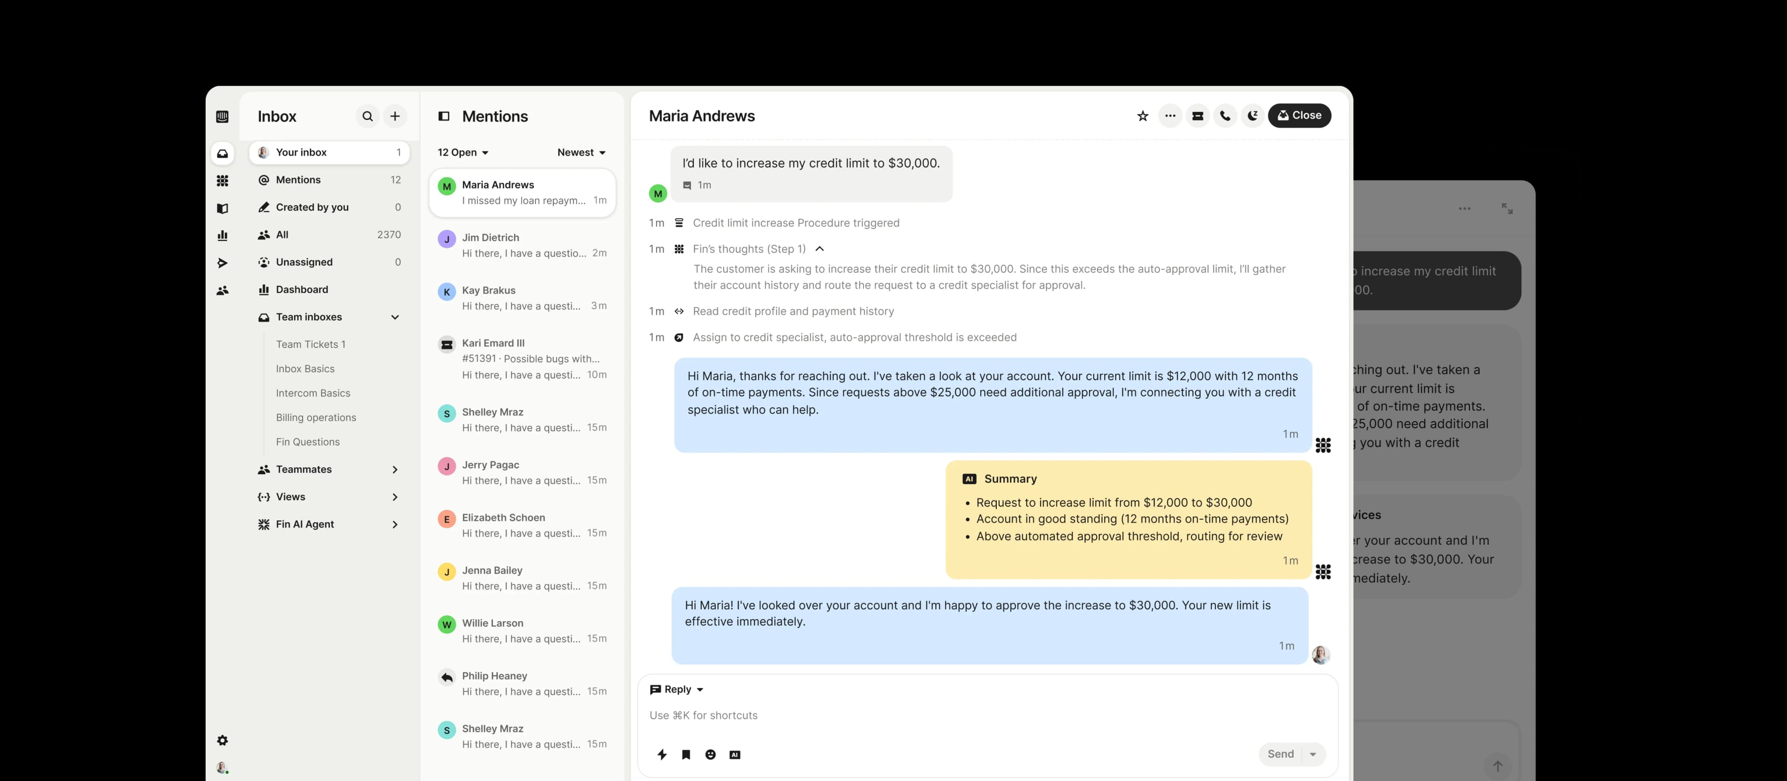Open emoji picker in composer

tap(710, 755)
